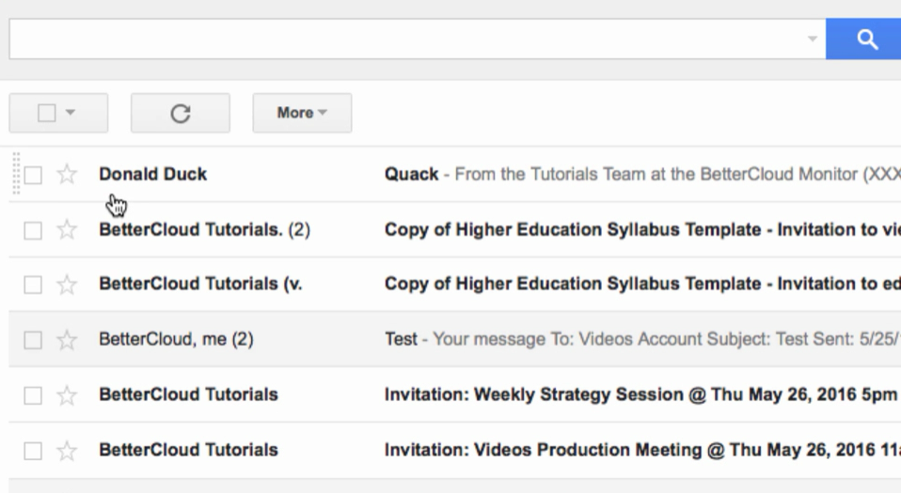Click BetterCloud Tutorials sender of Weekly Strategy Session

point(188,394)
